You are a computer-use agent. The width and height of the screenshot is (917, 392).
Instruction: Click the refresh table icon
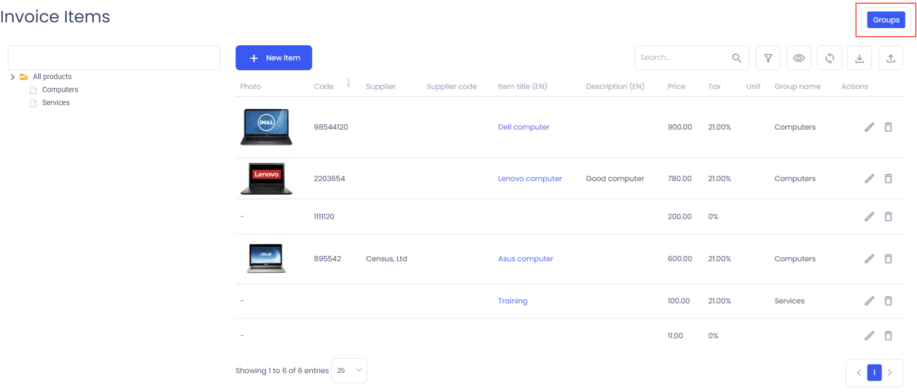click(x=829, y=58)
